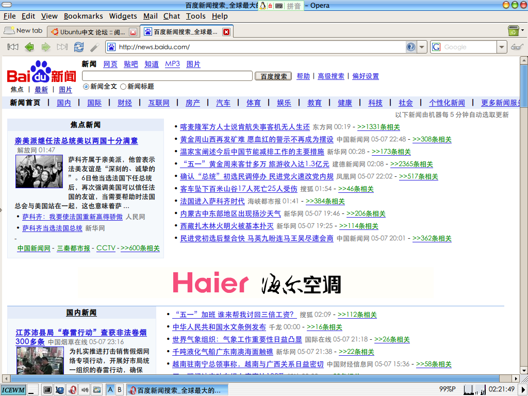Open the ICEWM start menu
This screenshot has height=396, width=528.
tap(13, 390)
